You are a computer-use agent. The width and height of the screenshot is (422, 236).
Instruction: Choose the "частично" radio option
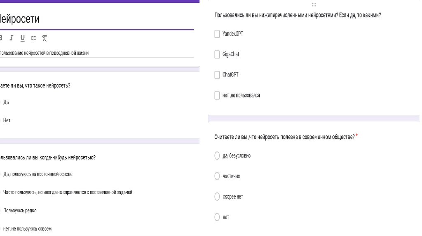click(x=217, y=176)
